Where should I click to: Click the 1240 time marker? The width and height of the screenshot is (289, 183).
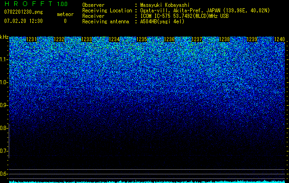tap(279, 39)
